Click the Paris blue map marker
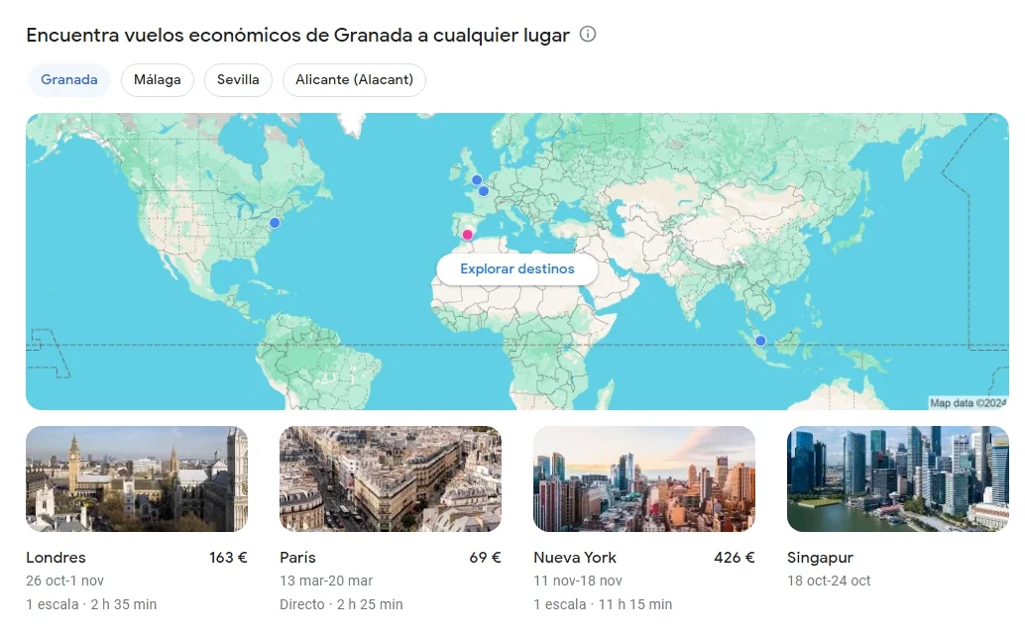 483,191
